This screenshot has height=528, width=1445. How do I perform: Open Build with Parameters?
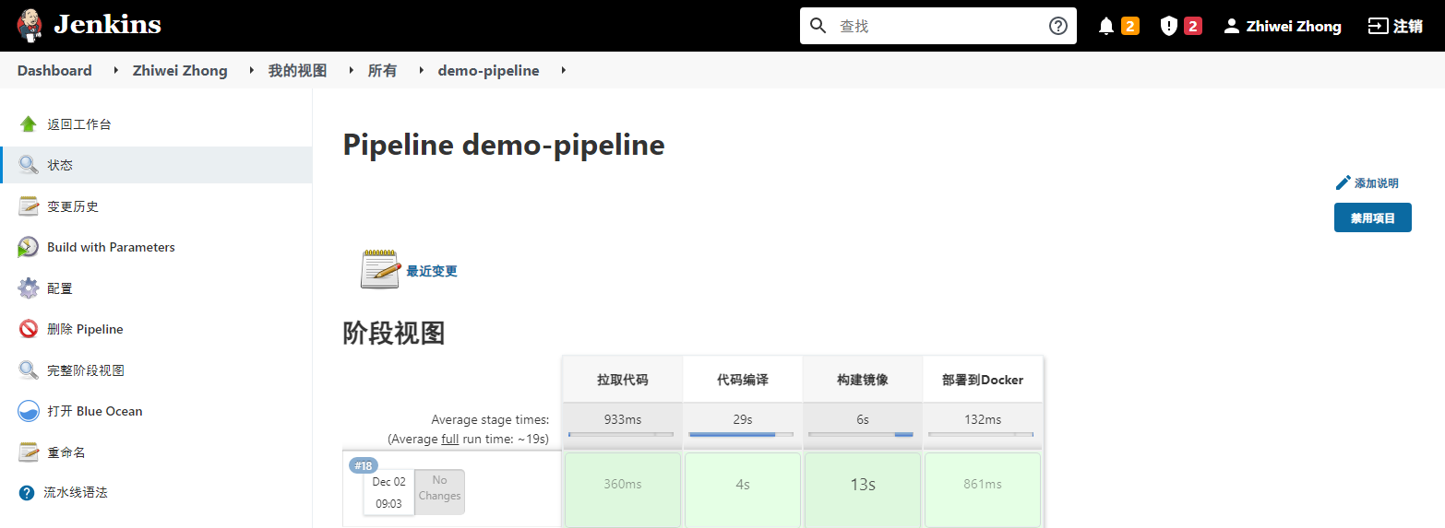(x=111, y=247)
